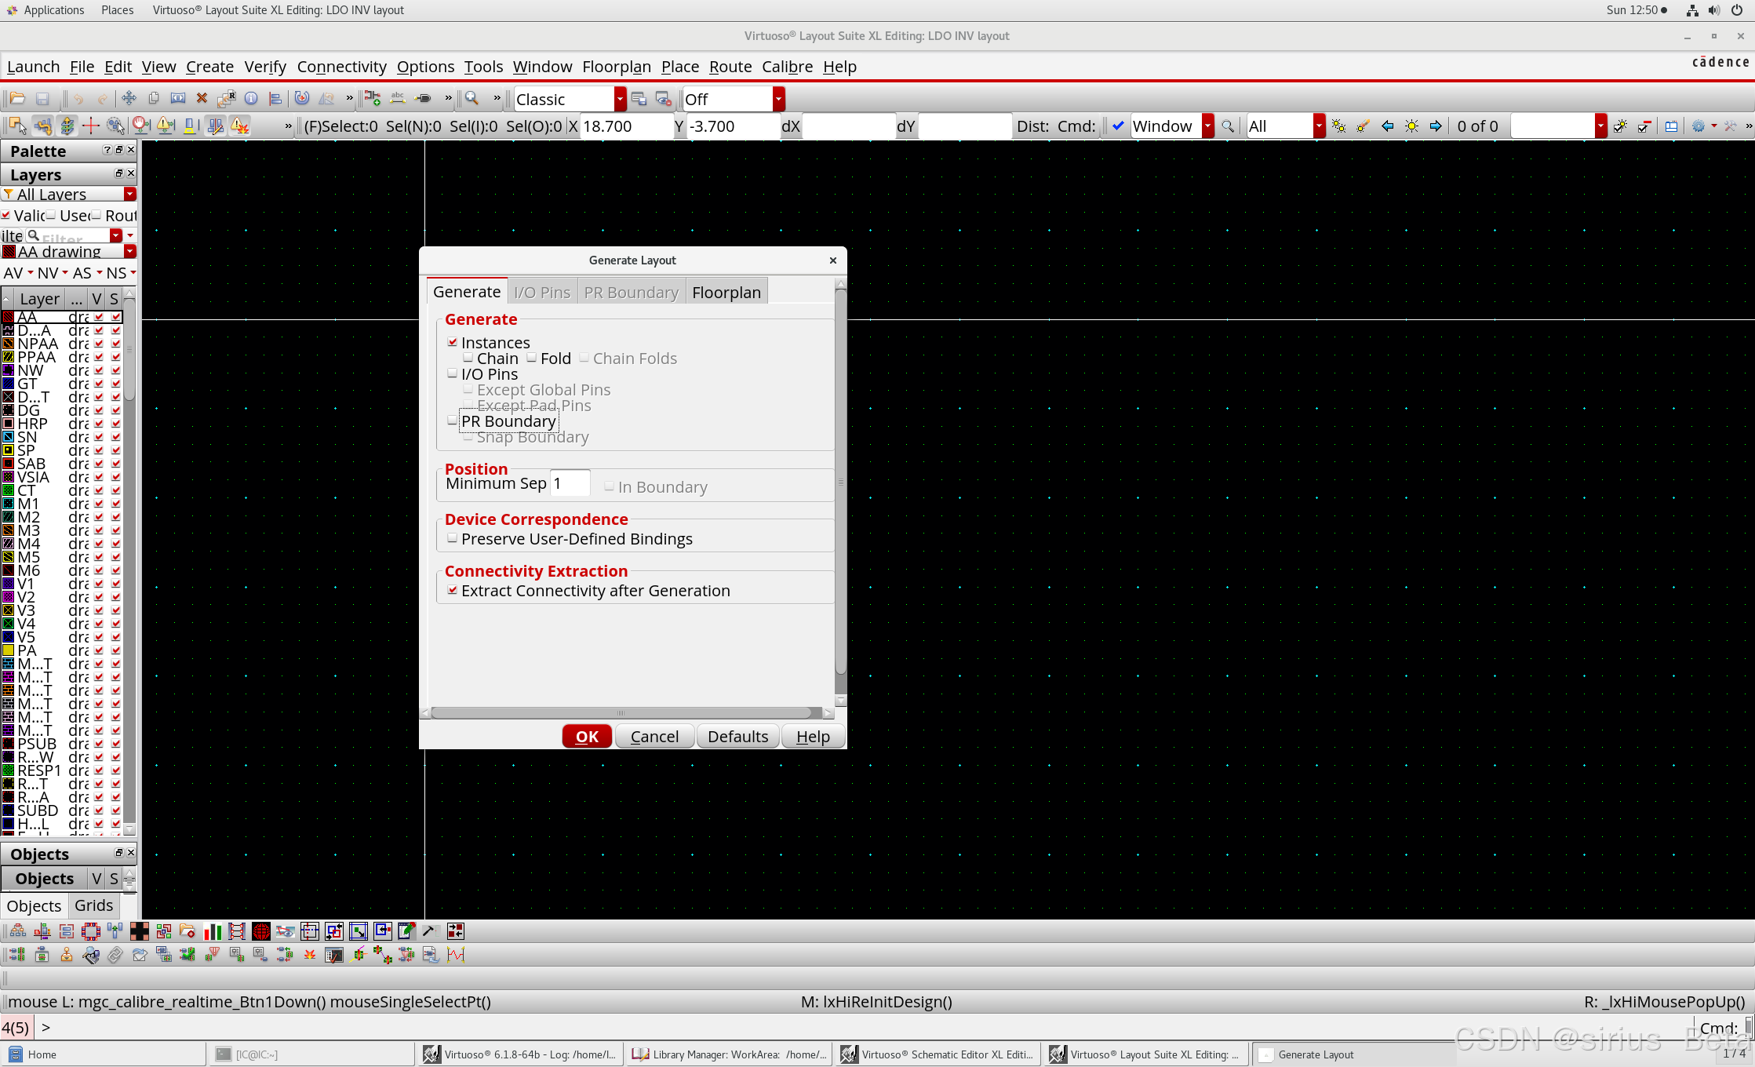Click the Align tool icon
1755x1067 pixels.
click(x=275, y=98)
